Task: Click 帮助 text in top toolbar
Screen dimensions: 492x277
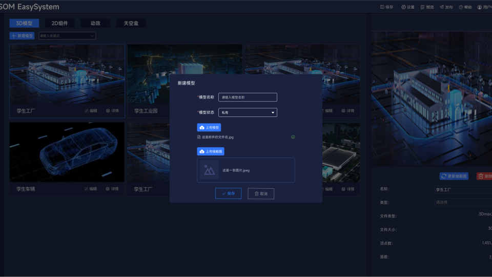Action: click(468, 7)
